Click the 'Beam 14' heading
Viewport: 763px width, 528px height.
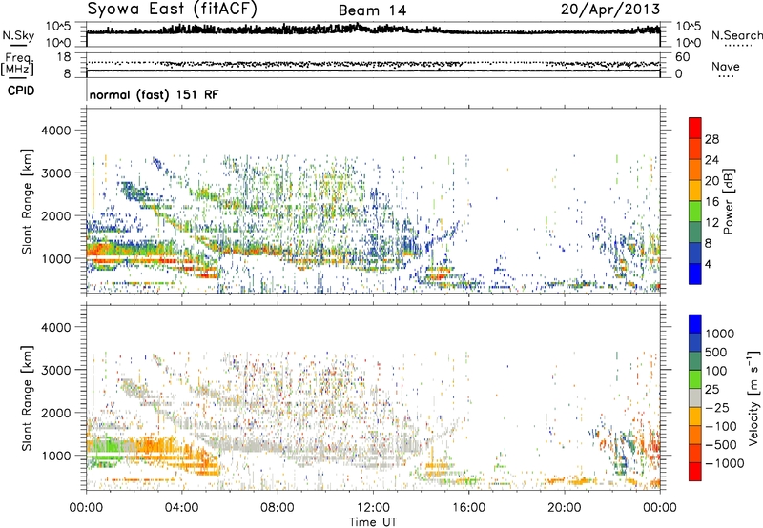372,10
